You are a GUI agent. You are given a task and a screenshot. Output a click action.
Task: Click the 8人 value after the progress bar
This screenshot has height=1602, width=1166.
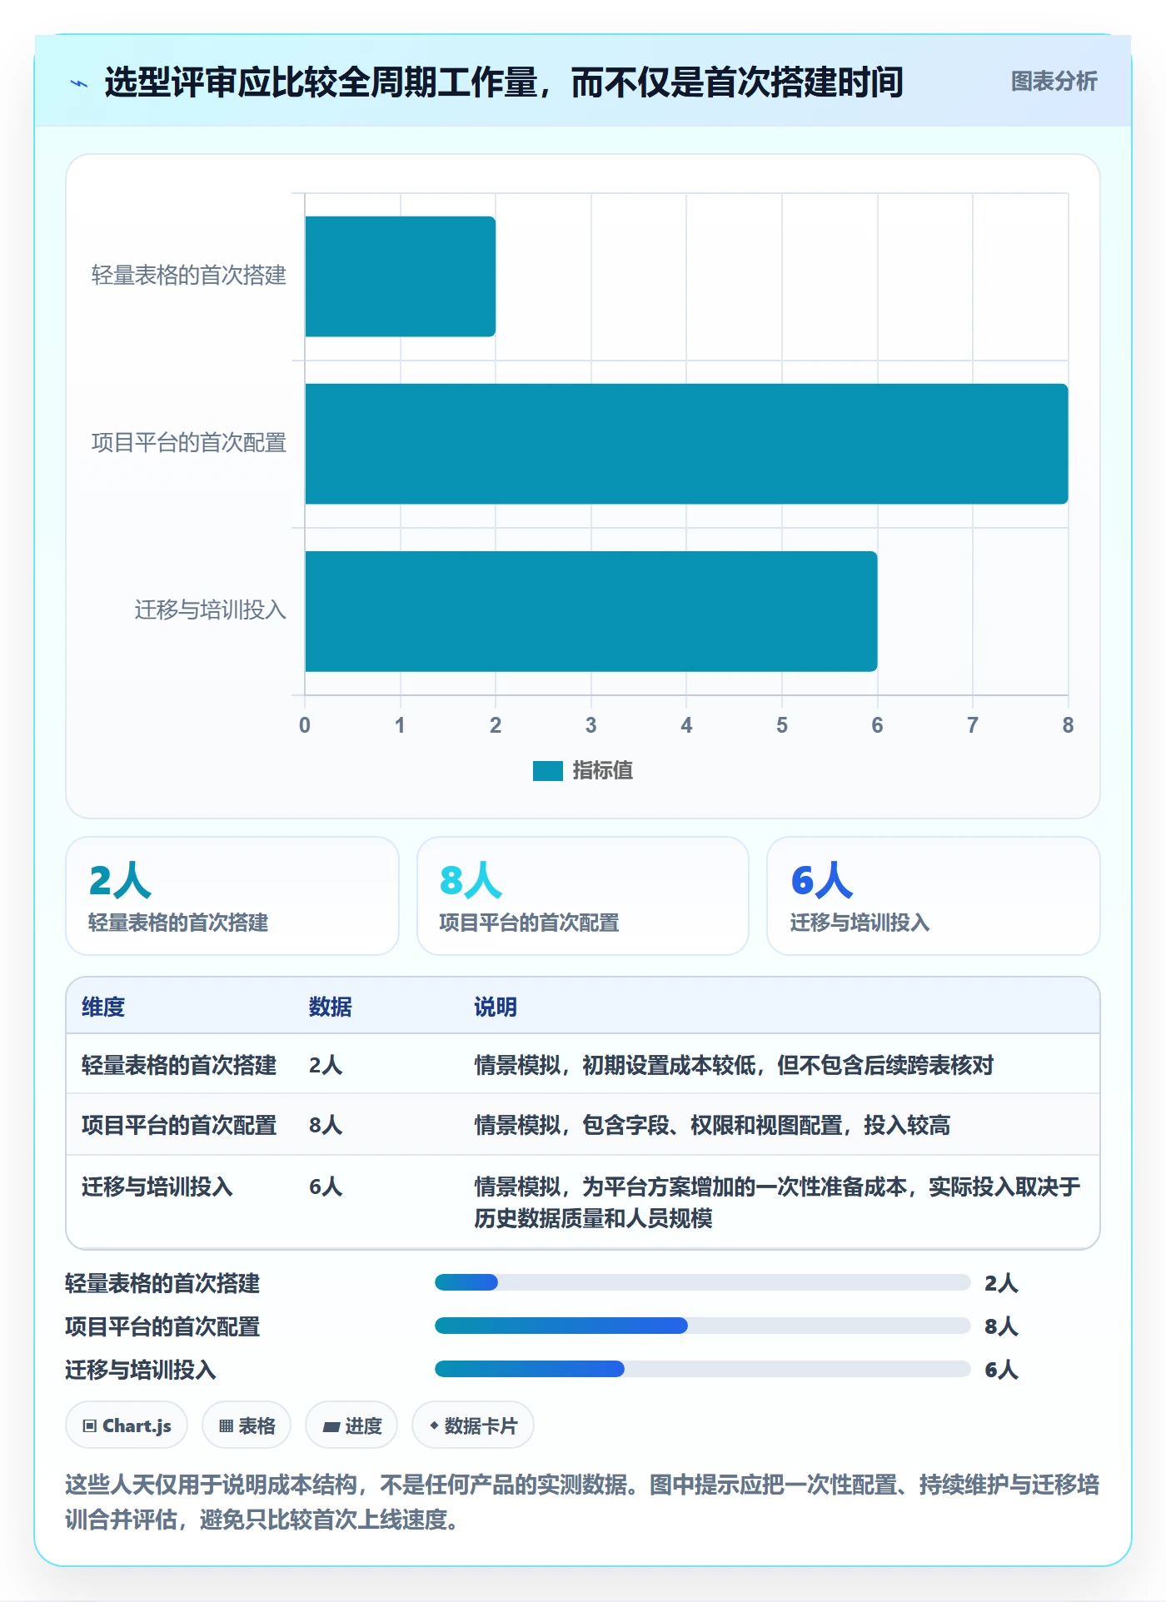[x=1001, y=1326]
